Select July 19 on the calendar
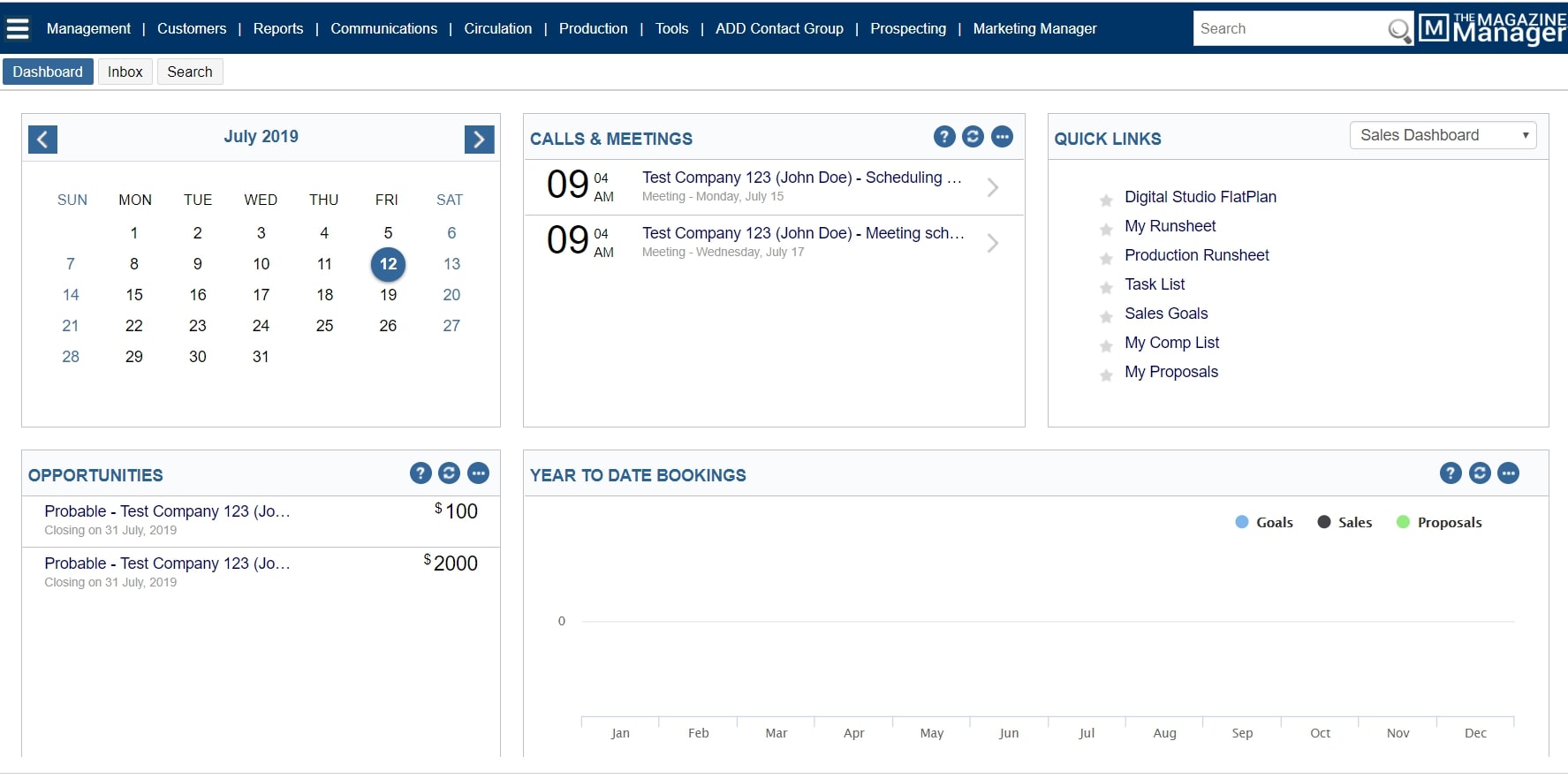 [x=388, y=295]
